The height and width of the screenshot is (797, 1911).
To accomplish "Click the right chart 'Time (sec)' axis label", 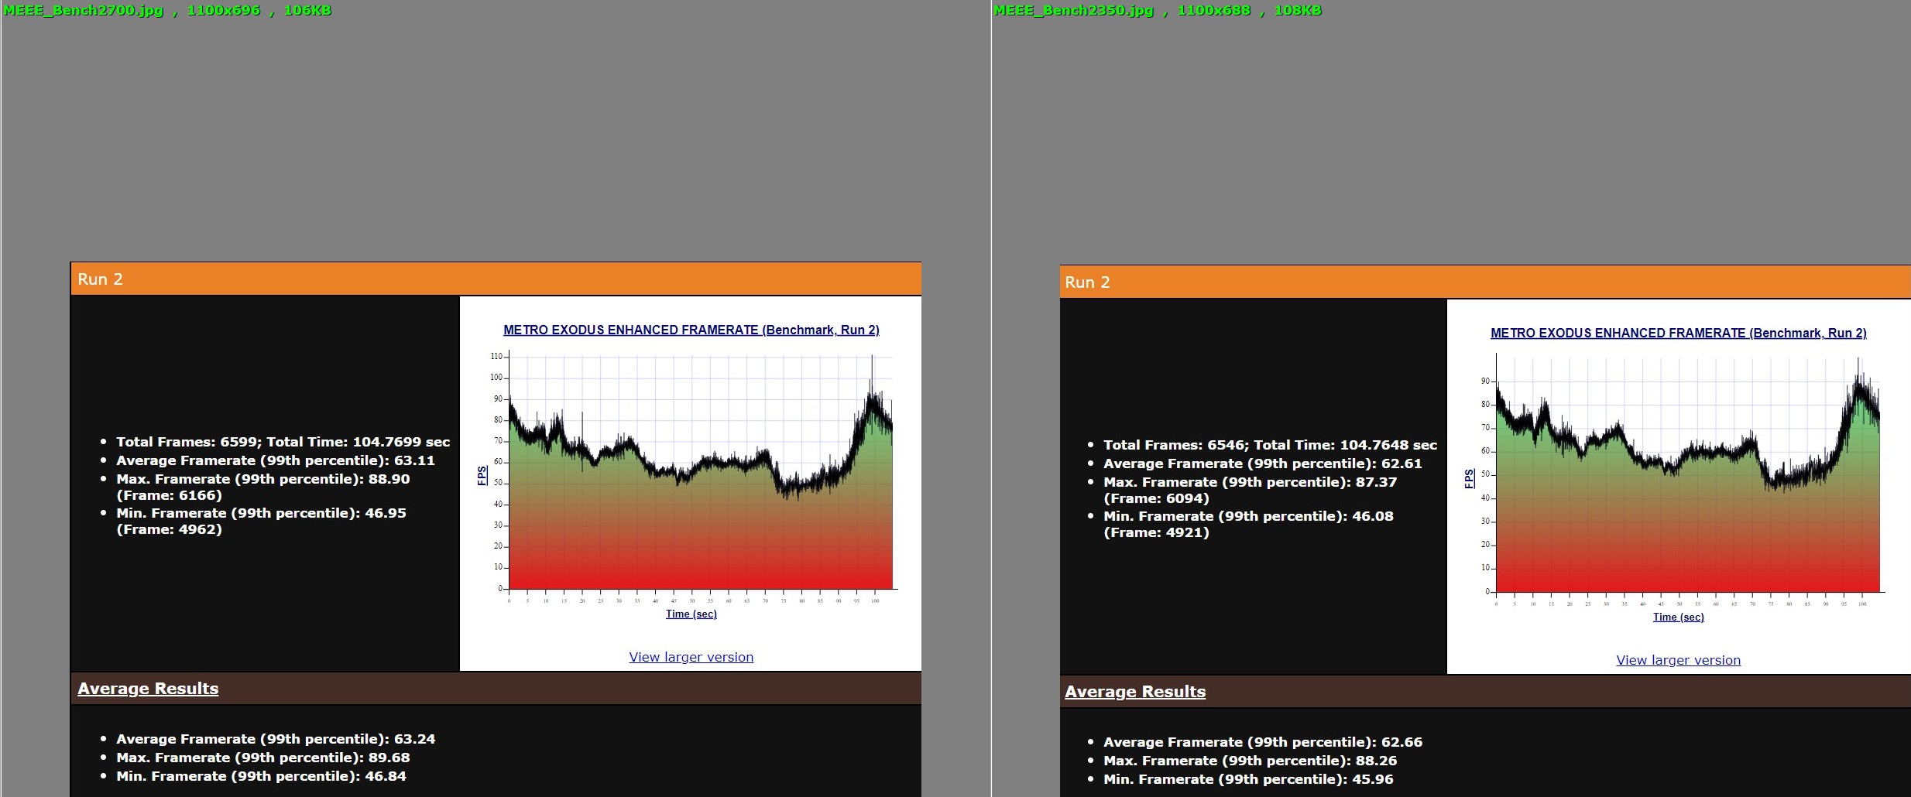I will click(x=1678, y=617).
